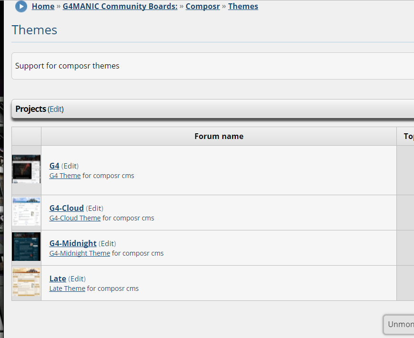414x338 pixels.
Task: Open the G4 forum title link
Action: click(x=54, y=166)
